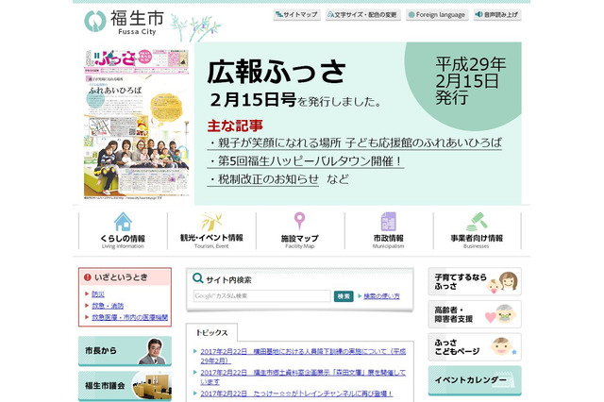Focus the Google カスタム検索 input field
This screenshot has height=402, width=604.
pyautogui.click(x=262, y=295)
